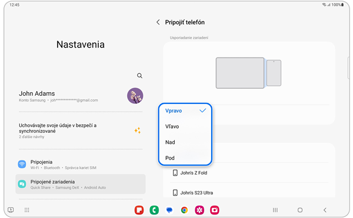
Task: Tap the Pripojiť telefón title
Action: pyautogui.click(x=185, y=22)
